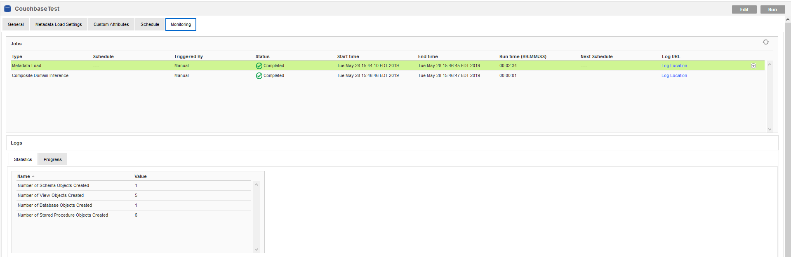Click the Completed status icon for Metadata Load

coord(259,66)
